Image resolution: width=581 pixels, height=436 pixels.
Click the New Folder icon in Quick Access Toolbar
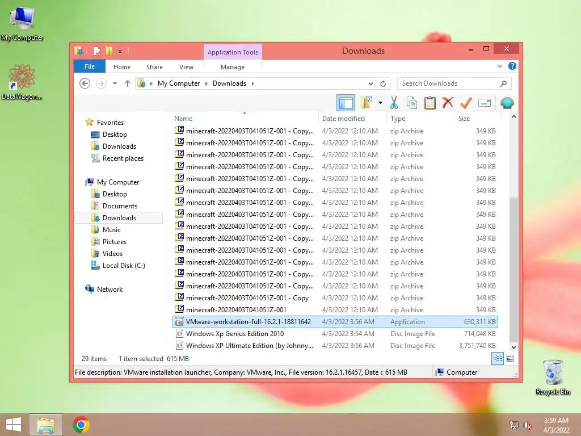(109, 51)
